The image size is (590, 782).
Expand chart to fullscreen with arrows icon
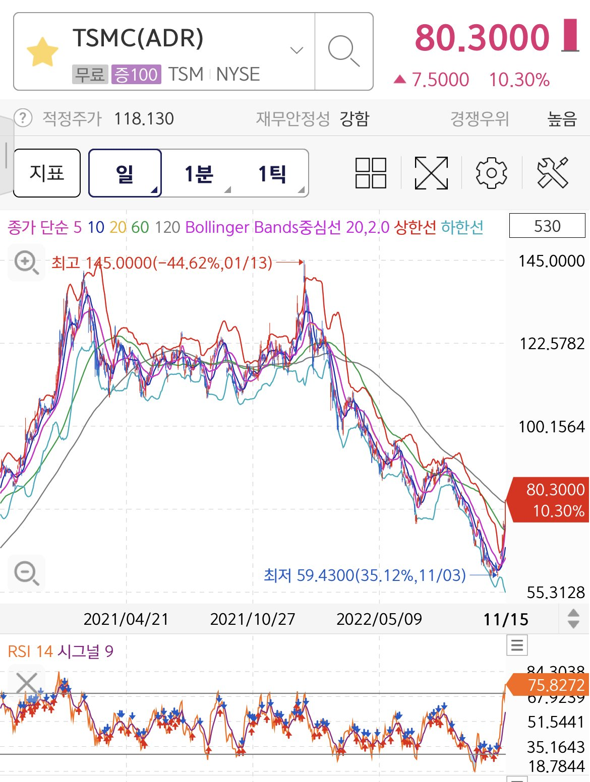(431, 173)
